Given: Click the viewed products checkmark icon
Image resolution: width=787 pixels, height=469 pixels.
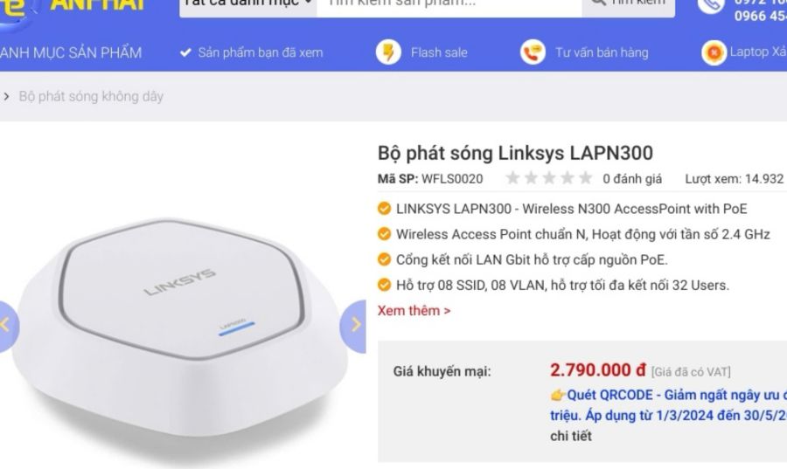Looking at the screenshot, I should [x=185, y=52].
